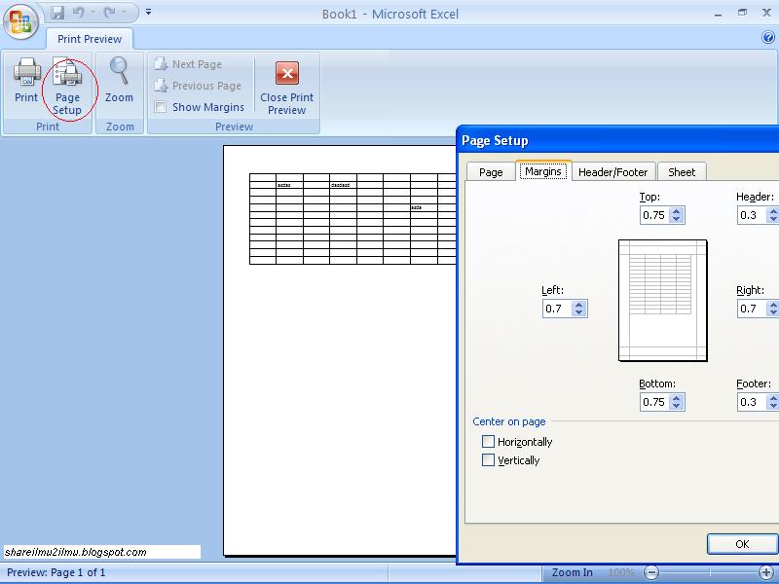Switch to the Sheet tab
The height and width of the screenshot is (584, 779).
682,172
